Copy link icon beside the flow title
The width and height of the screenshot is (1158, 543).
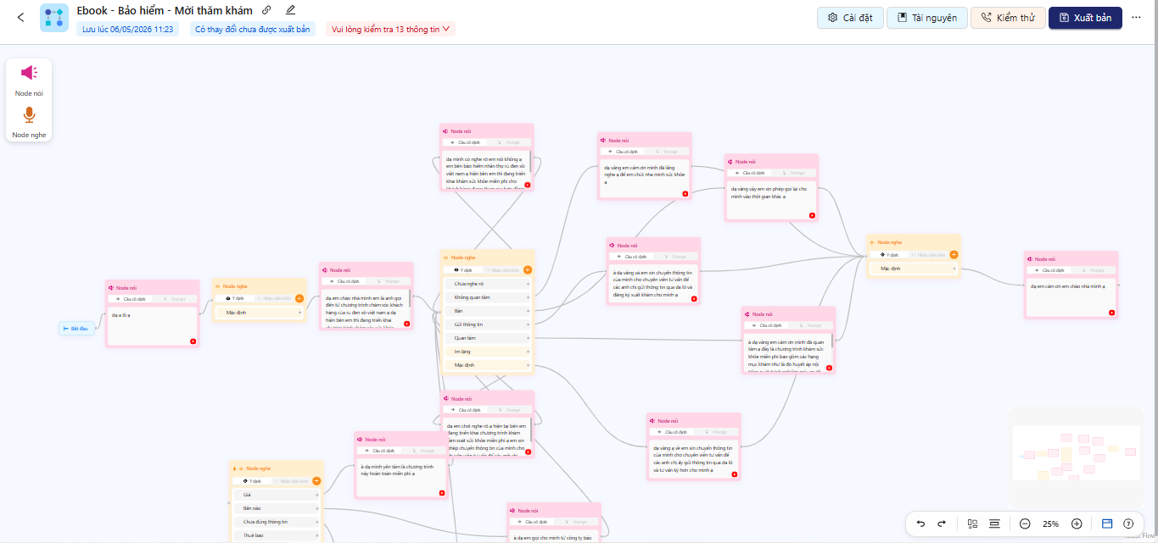pos(266,10)
